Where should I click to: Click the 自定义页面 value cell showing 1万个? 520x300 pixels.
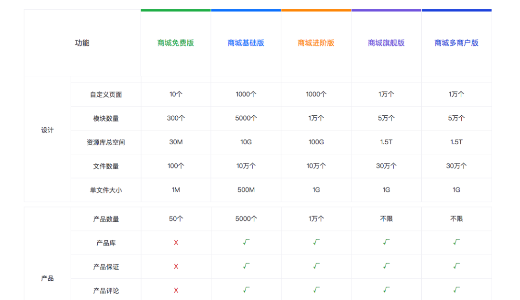coord(386,94)
